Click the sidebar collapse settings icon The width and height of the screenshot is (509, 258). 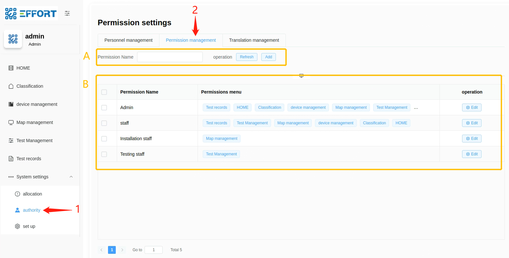(x=67, y=13)
